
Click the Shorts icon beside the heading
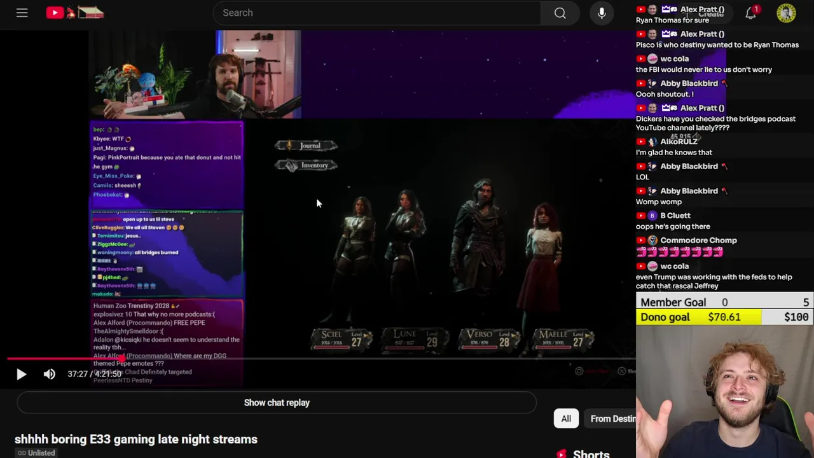click(x=562, y=454)
